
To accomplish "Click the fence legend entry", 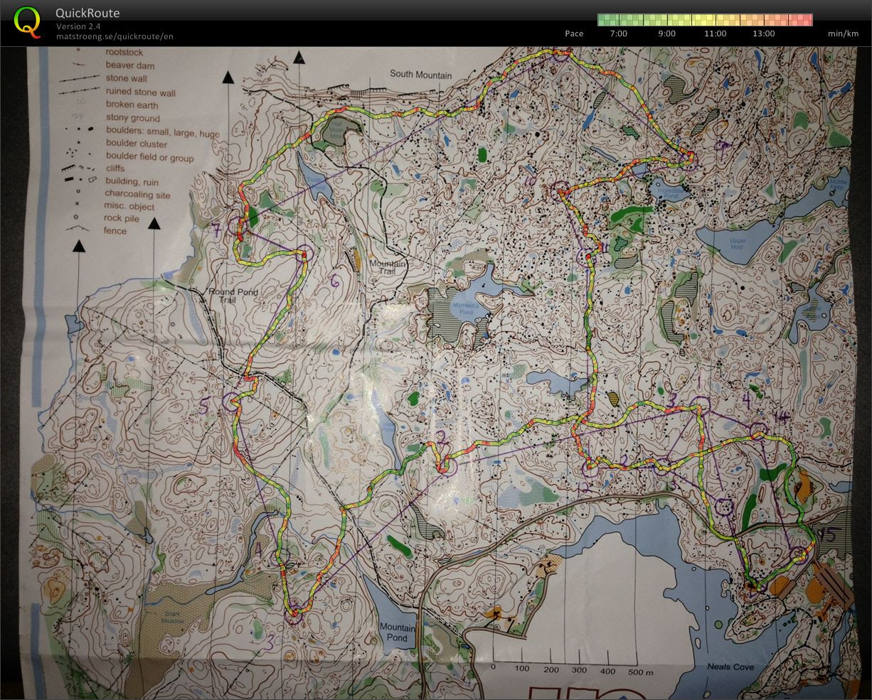I will click(x=115, y=231).
